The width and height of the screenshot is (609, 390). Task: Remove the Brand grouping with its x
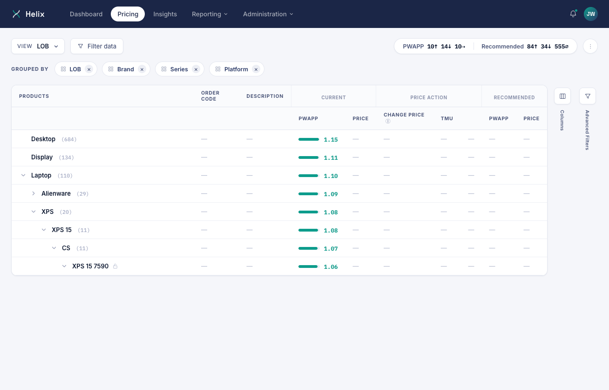click(x=142, y=69)
